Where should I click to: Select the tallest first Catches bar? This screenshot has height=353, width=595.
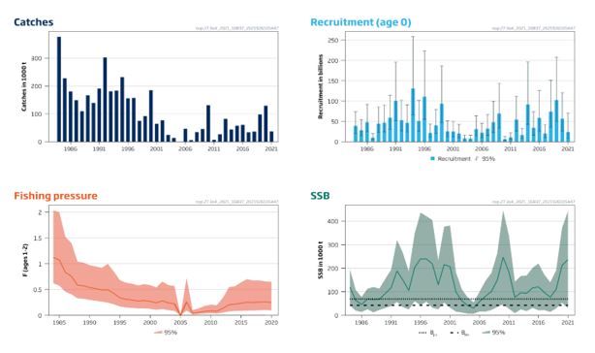pos(59,89)
